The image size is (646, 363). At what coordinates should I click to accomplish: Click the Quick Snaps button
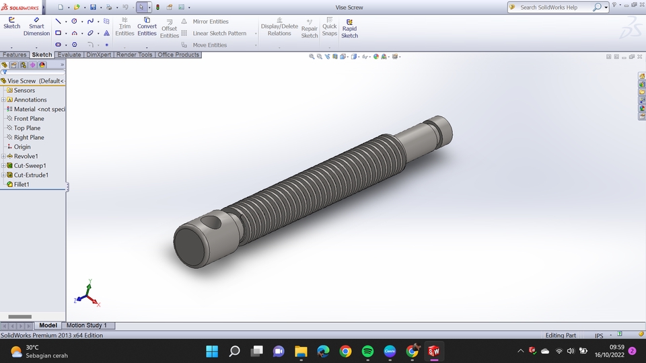[329, 27]
